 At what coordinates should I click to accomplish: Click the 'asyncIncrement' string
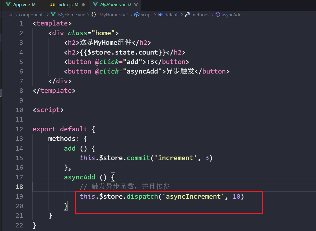[193, 196]
